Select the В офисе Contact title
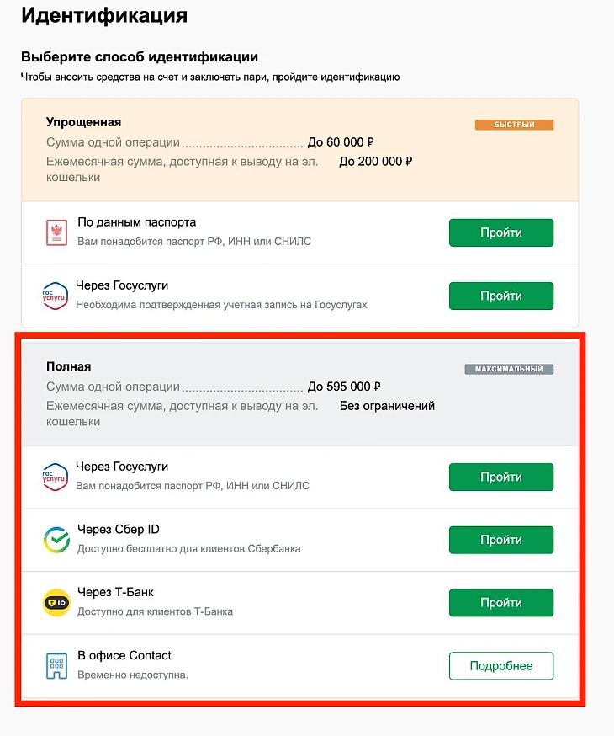Viewport: 614px width, 736px height. (x=124, y=656)
